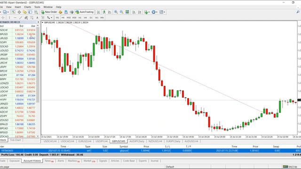Switch to AUDJPY,Daily chart tab

pos(137,141)
